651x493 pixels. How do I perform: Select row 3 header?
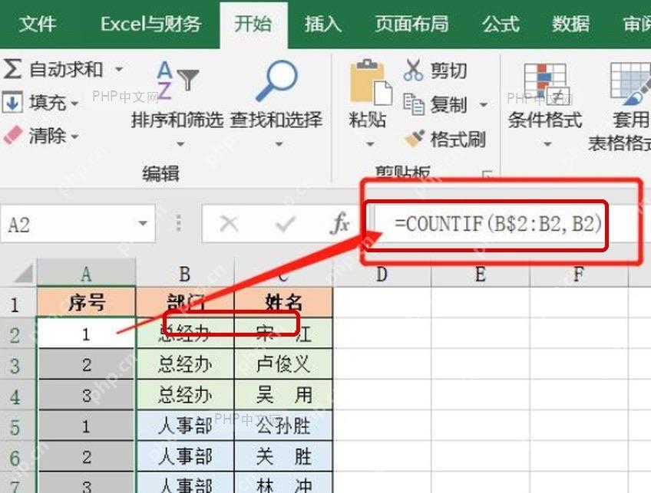(18, 365)
